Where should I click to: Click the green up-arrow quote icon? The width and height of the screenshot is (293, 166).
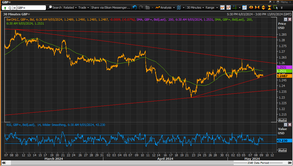(x=5, y=8)
